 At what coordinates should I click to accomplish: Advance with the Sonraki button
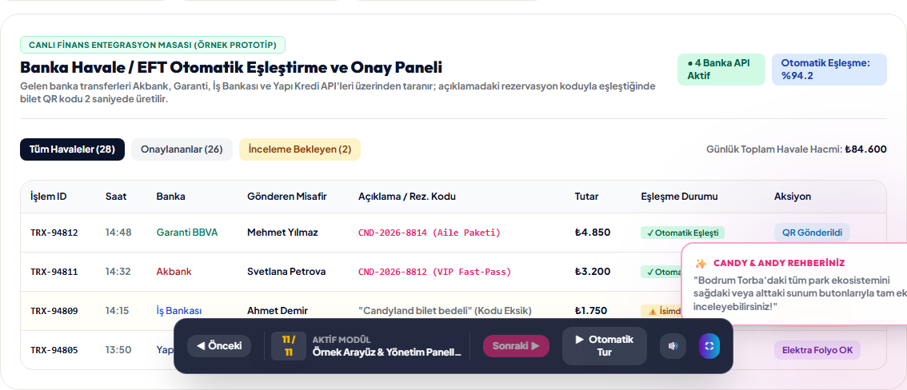tap(516, 346)
